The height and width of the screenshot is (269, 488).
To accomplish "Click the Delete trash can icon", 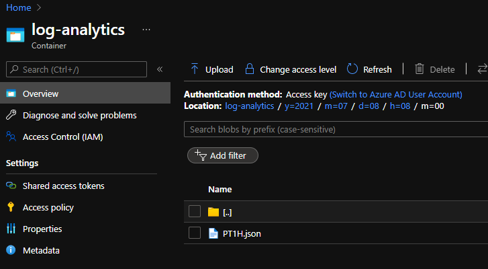I will click(420, 69).
